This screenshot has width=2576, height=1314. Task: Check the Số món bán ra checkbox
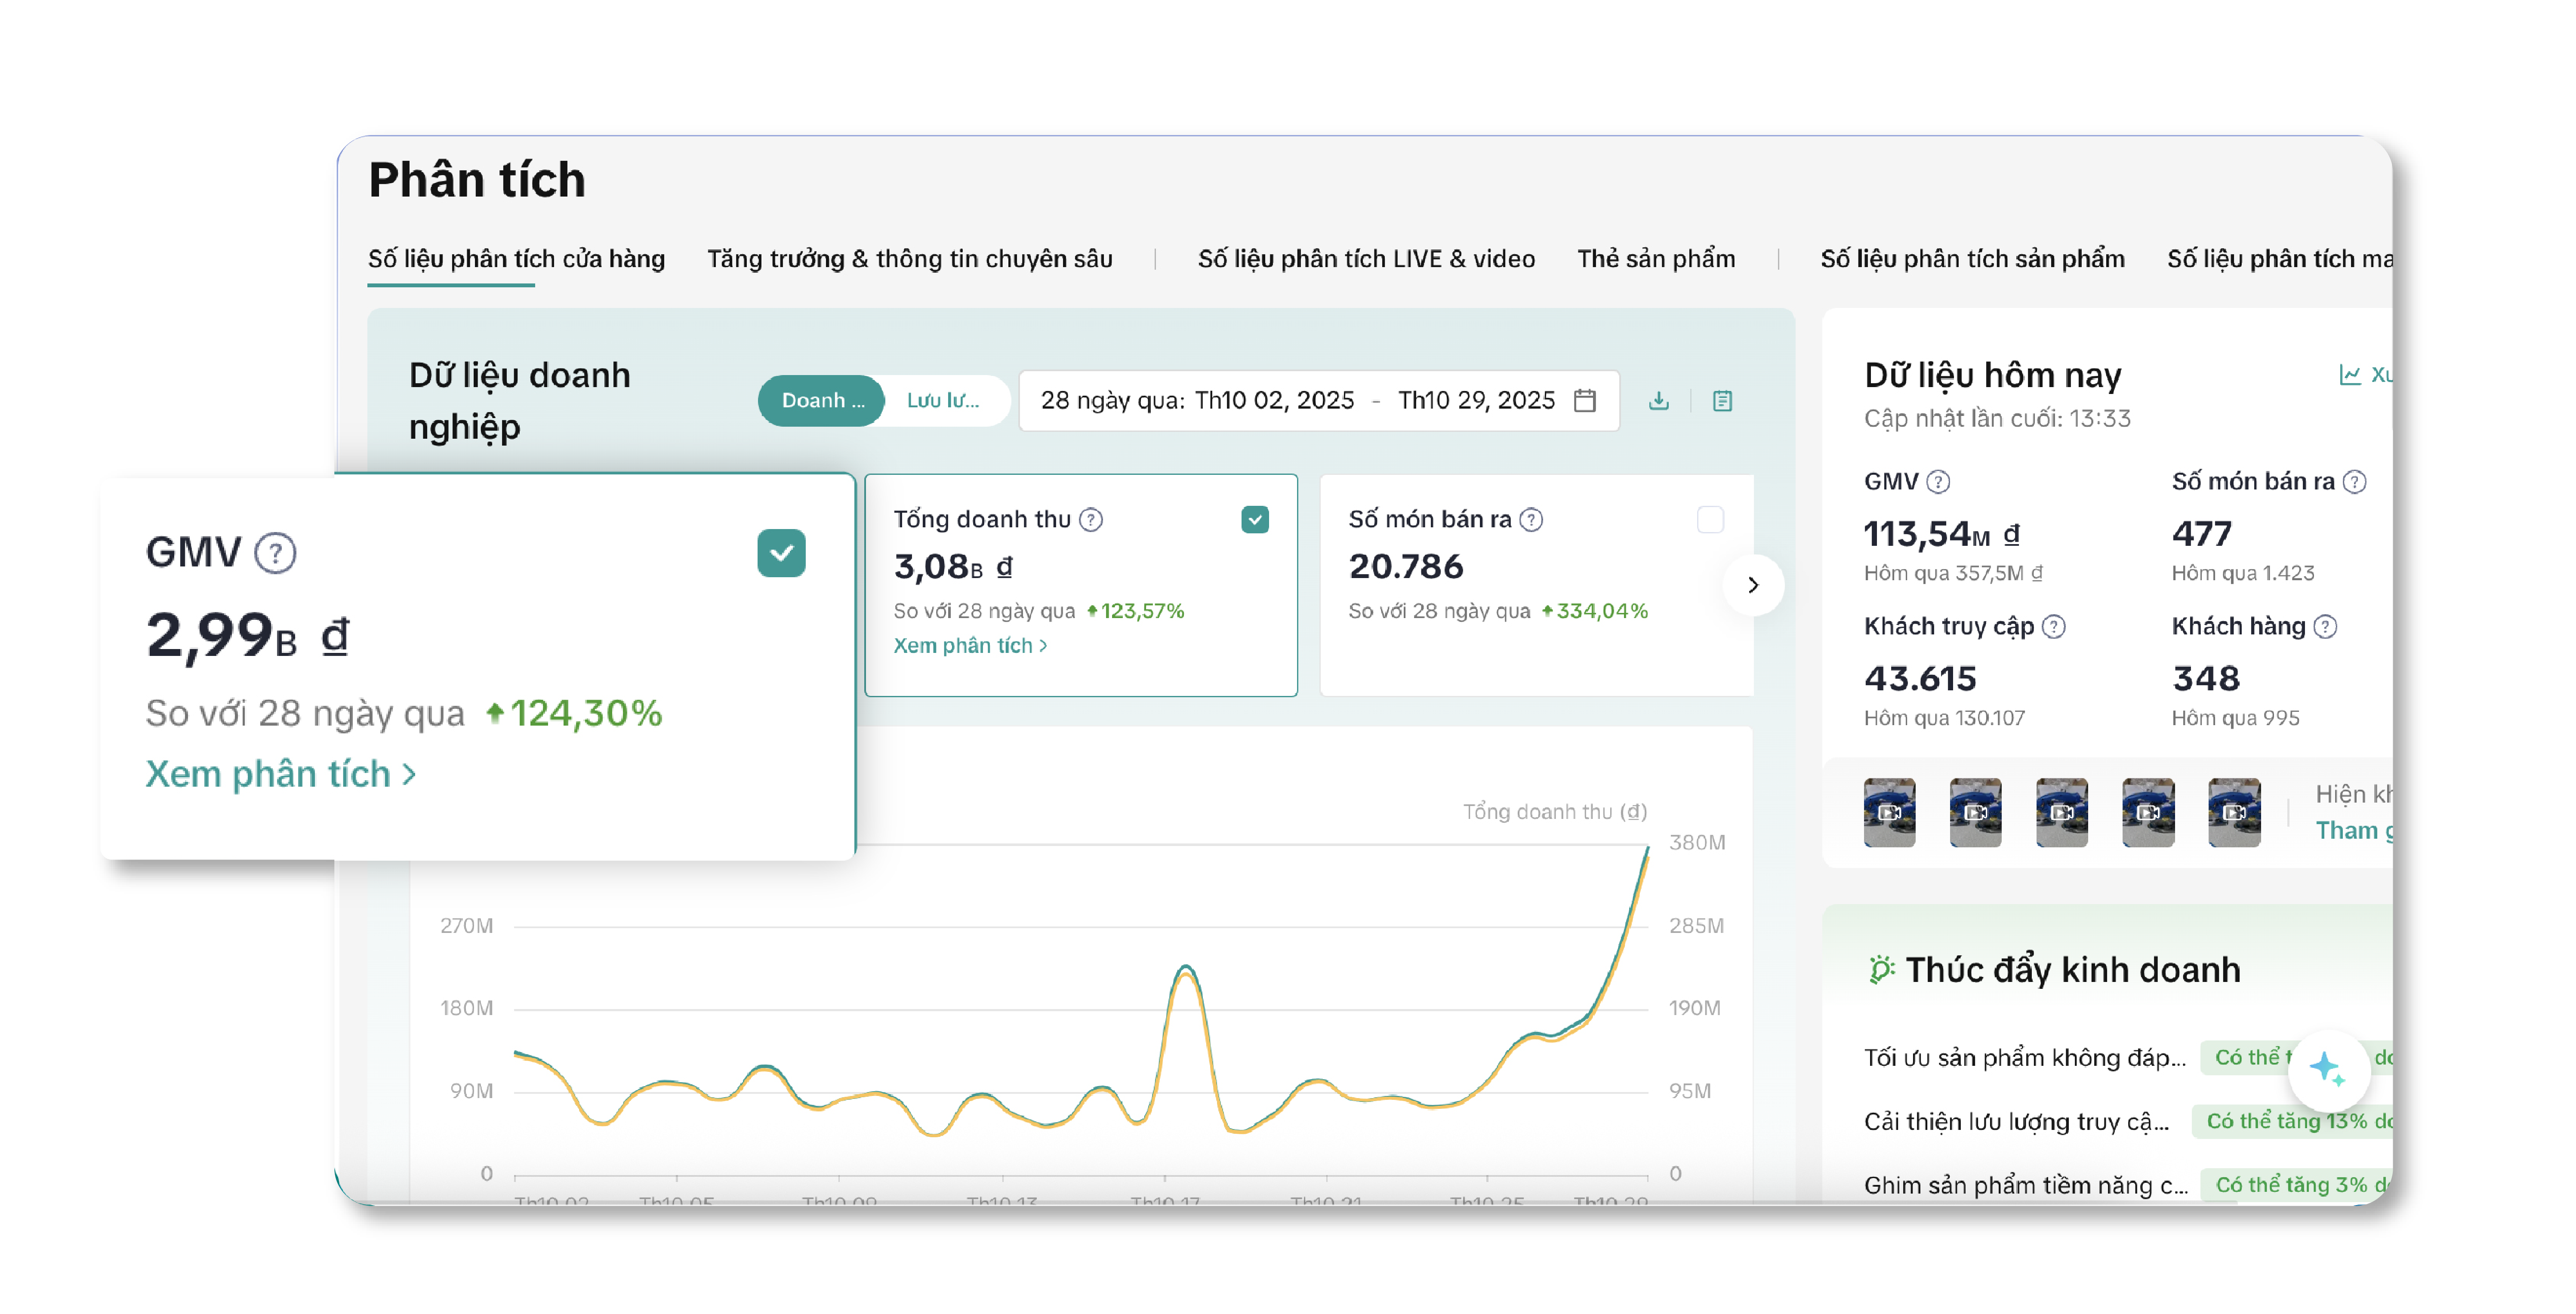pyautogui.click(x=1710, y=520)
